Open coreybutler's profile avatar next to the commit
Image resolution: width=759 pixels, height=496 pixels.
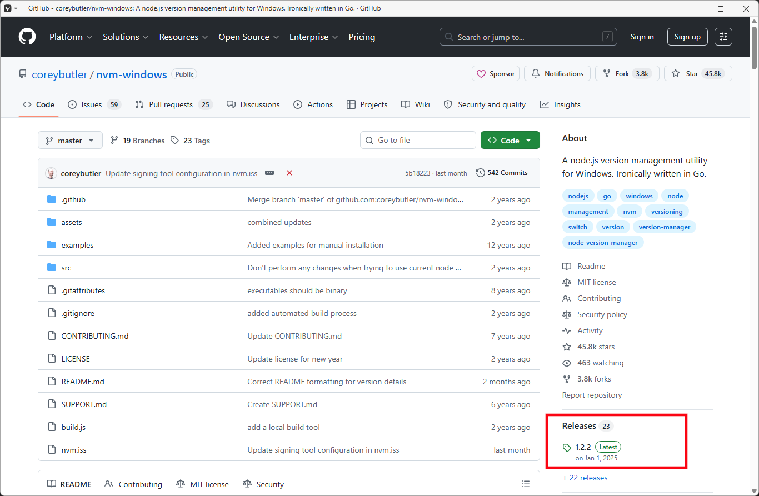pos(51,173)
